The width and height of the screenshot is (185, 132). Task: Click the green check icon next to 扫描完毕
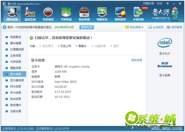[x=31, y=38]
